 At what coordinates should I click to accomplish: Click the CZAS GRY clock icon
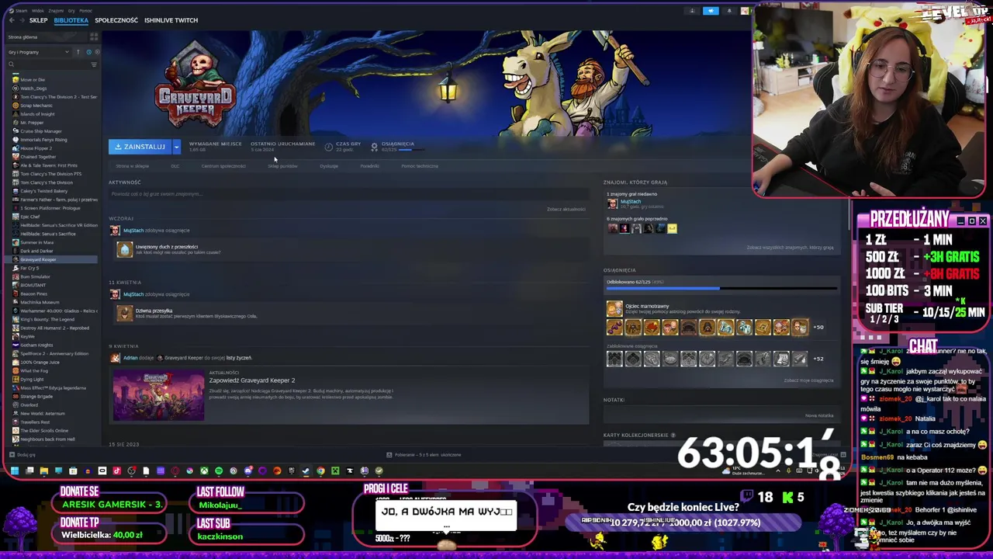(x=329, y=146)
